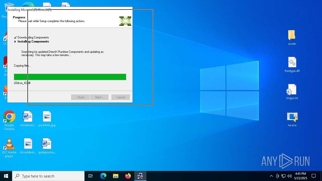Click the 'Copying files...' status text
This screenshot has width=322, height=181.
coord(22,66)
